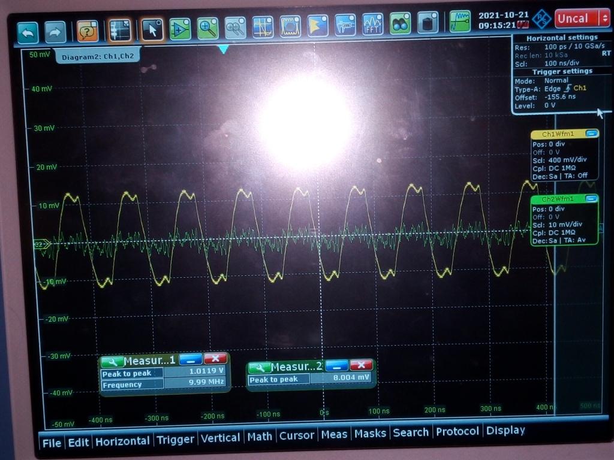This screenshot has height=460, width=614.
Task: Enable the help tooltip question mark icon
Action: [x=88, y=31]
